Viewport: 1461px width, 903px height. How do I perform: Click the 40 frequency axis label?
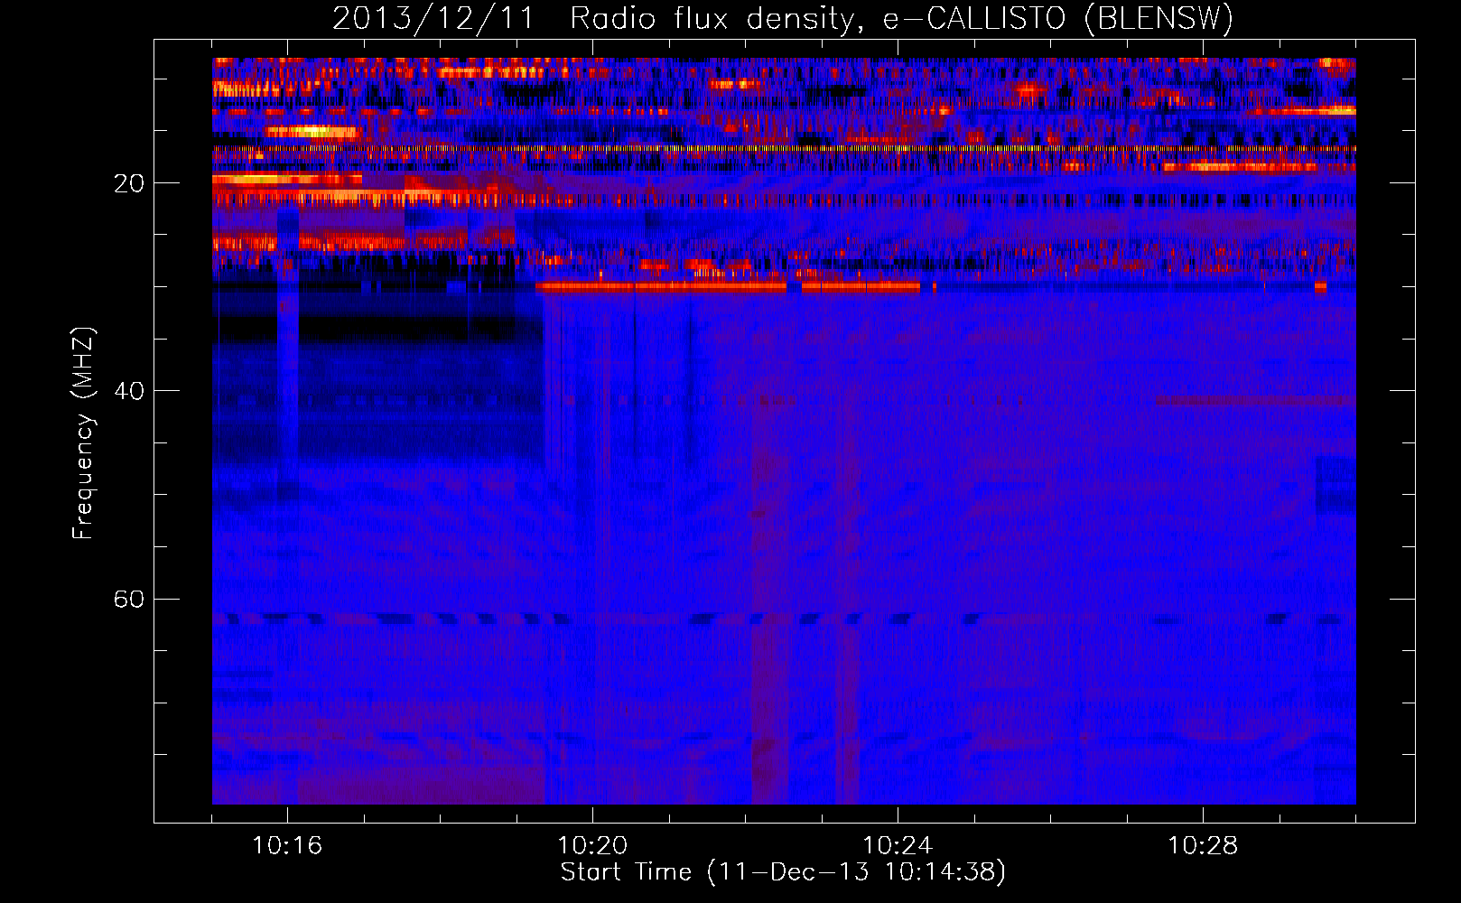point(129,391)
